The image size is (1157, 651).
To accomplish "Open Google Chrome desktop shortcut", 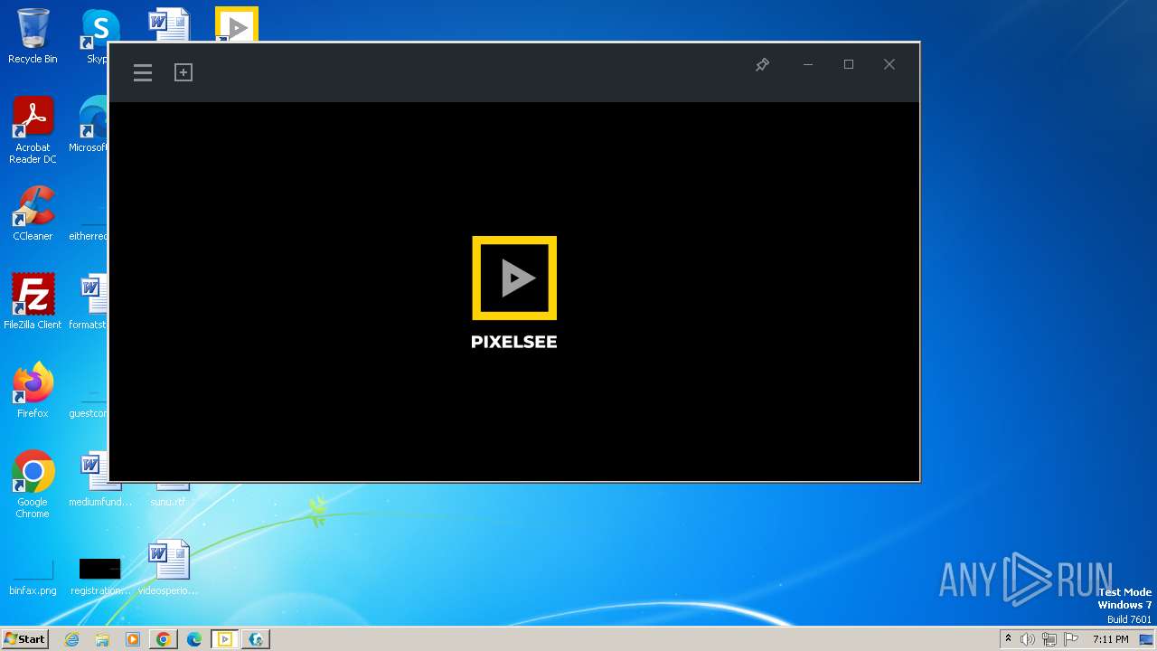I will point(33,485).
